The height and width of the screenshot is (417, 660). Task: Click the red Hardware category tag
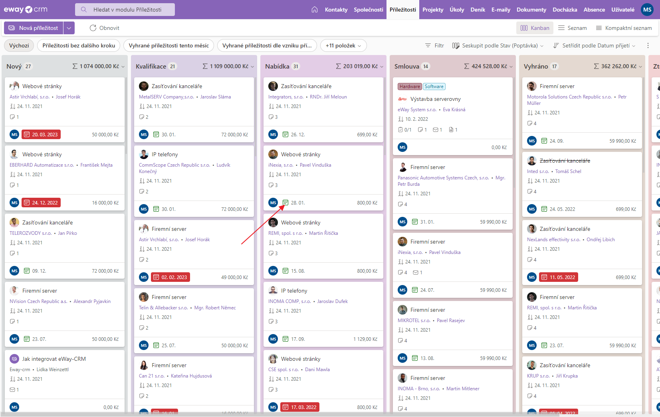point(410,87)
